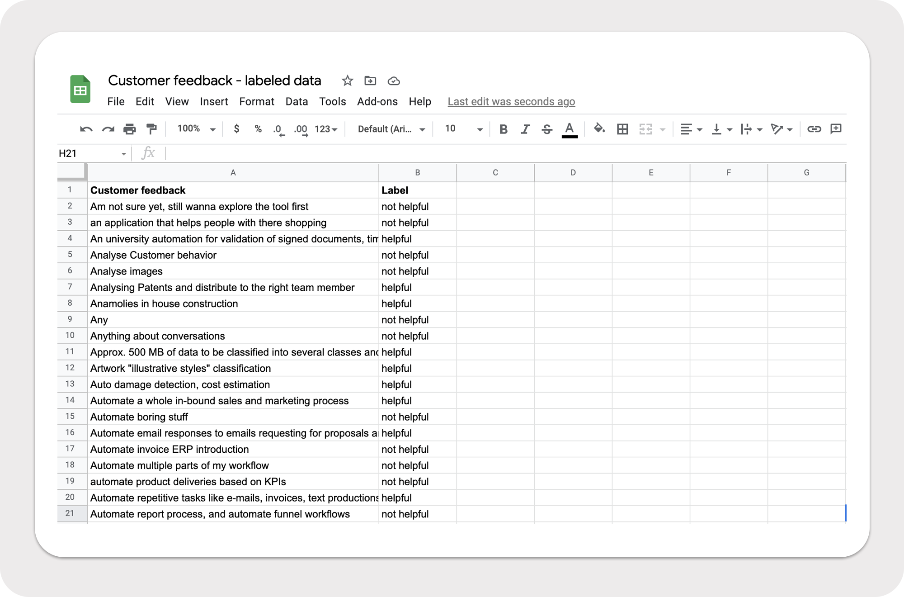Image resolution: width=904 pixels, height=597 pixels.
Task: Select the label cell beside 'Analyse images'
Action: pyautogui.click(x=418, y=271)
